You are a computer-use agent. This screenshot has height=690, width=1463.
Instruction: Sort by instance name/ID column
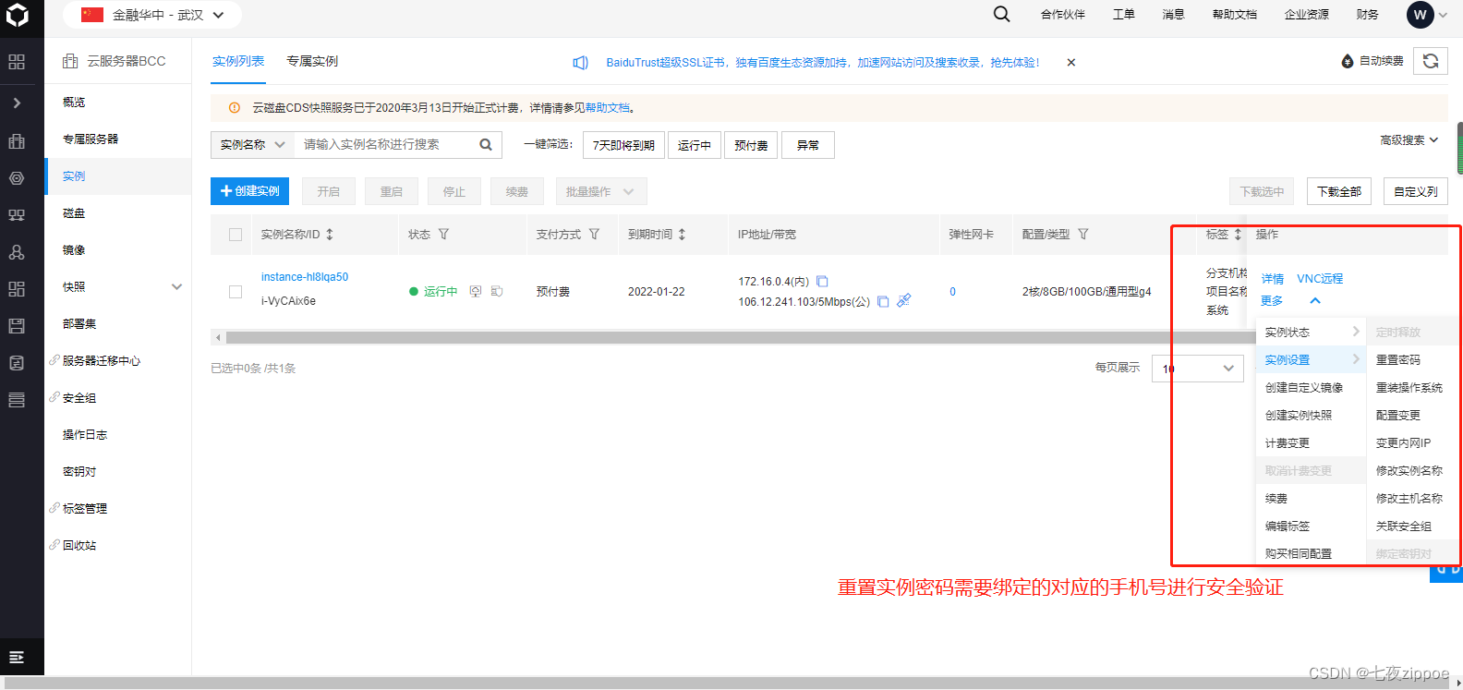pyautogui.click(x=330, y=235)
